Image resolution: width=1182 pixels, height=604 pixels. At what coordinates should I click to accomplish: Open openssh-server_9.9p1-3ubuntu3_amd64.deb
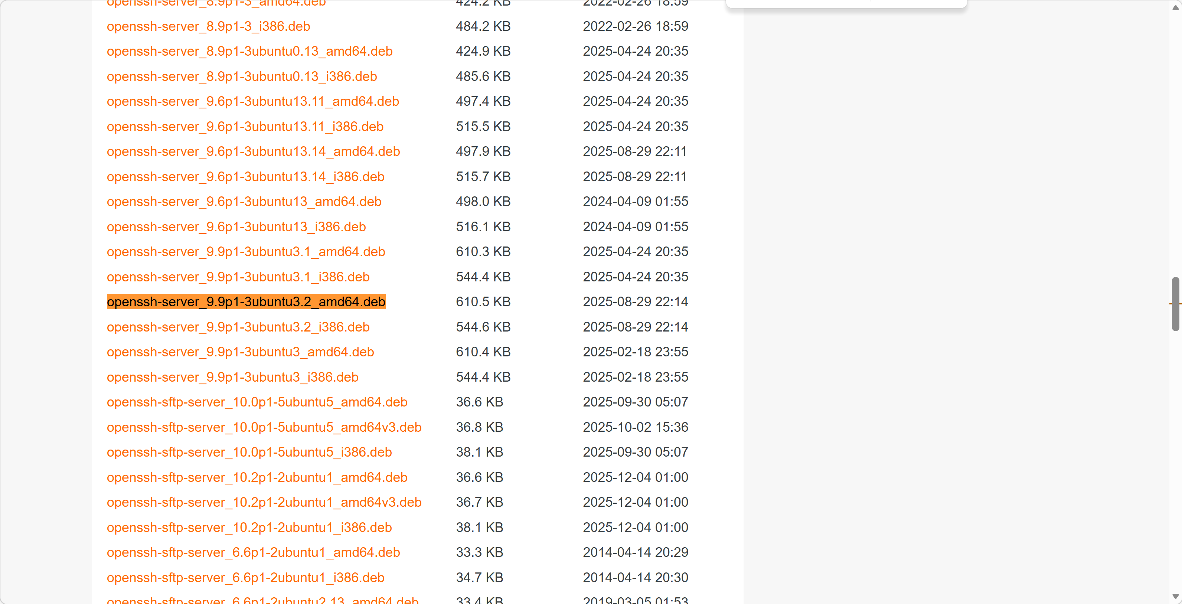pyautogui.click(x=241, y=352)
